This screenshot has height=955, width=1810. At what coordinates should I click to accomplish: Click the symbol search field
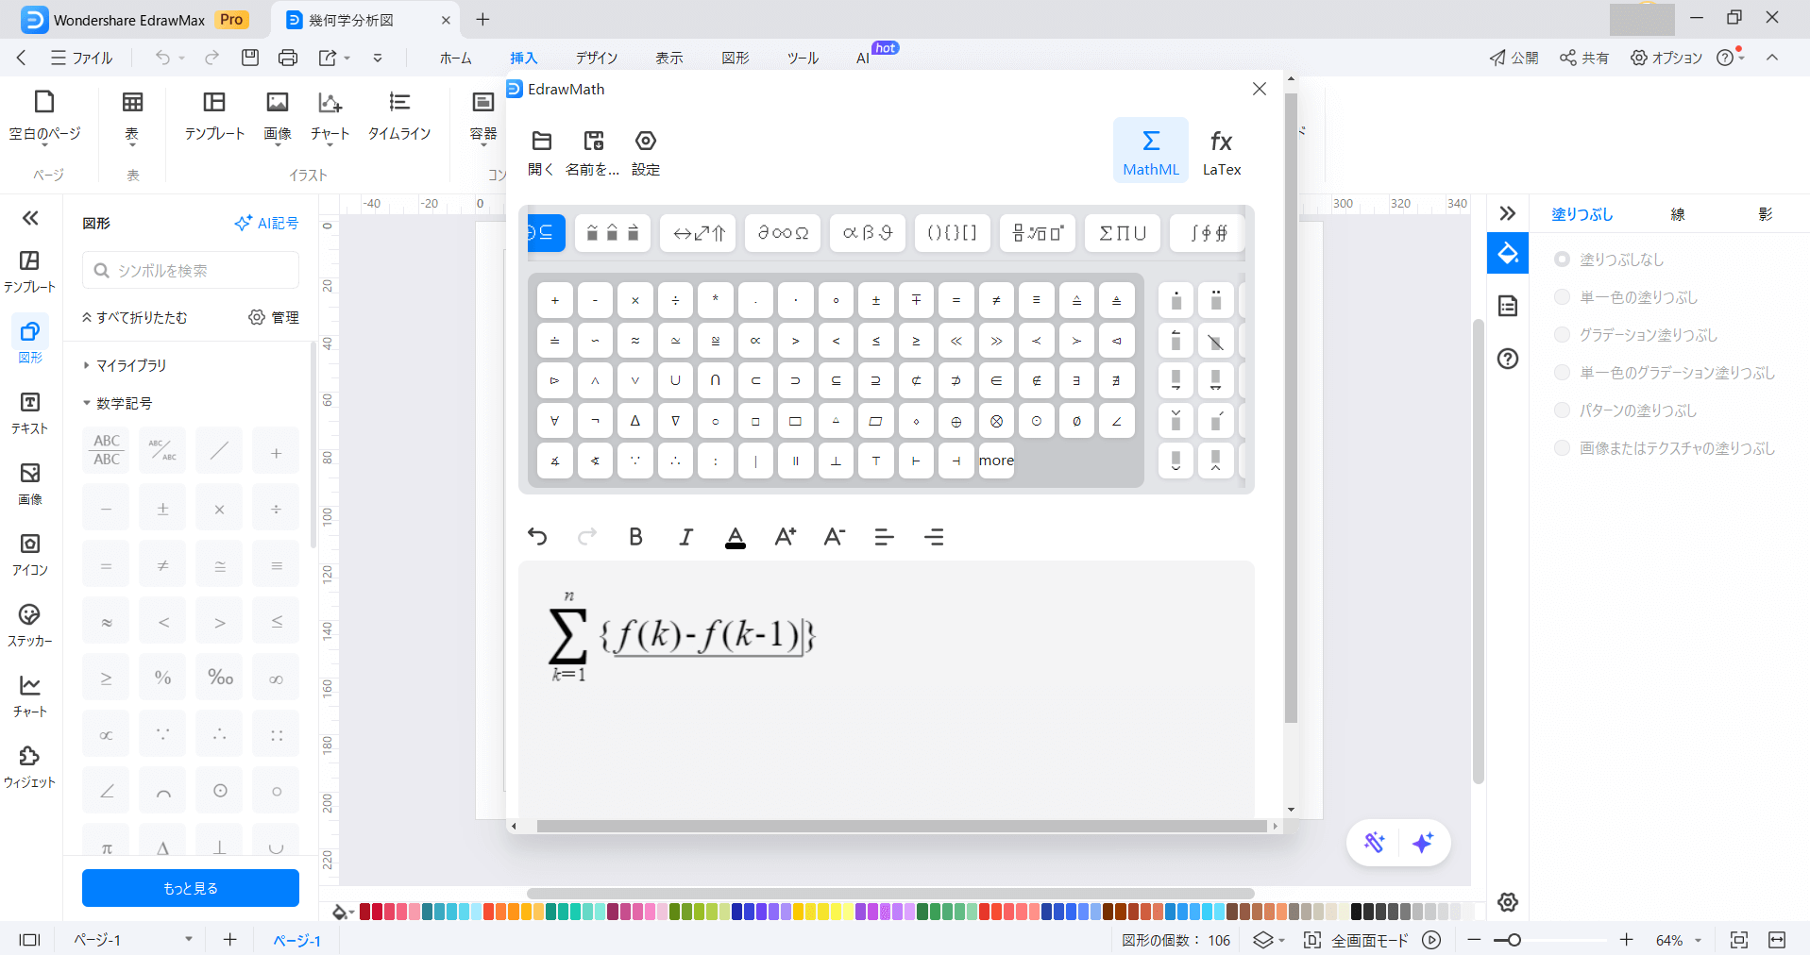191,270
